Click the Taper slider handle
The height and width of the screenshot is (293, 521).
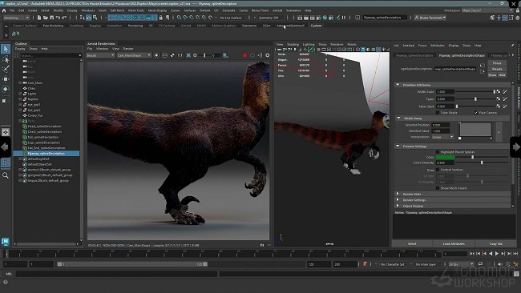click(x=475, y=99)
